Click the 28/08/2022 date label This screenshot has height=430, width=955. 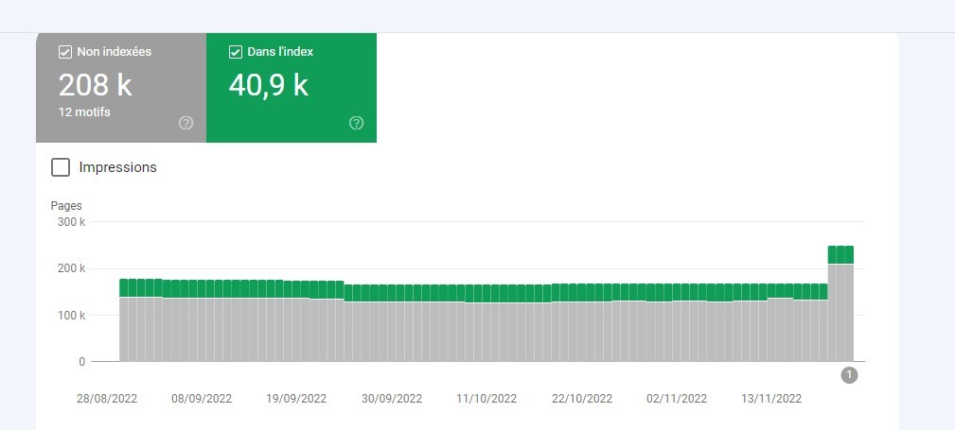click(x=107, y=399)
